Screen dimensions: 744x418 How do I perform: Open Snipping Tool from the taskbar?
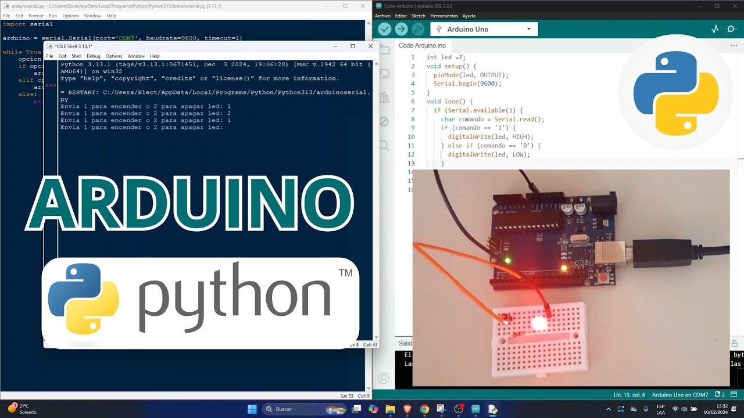pos(441,409)
